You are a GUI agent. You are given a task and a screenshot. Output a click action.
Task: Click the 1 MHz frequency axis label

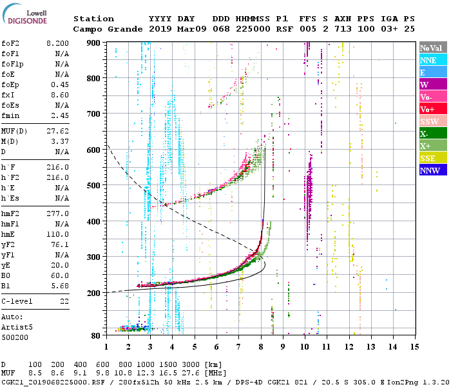tap(106, 347)
